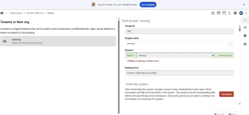Click the 'Terminate system' heading

tap(136, 84)
